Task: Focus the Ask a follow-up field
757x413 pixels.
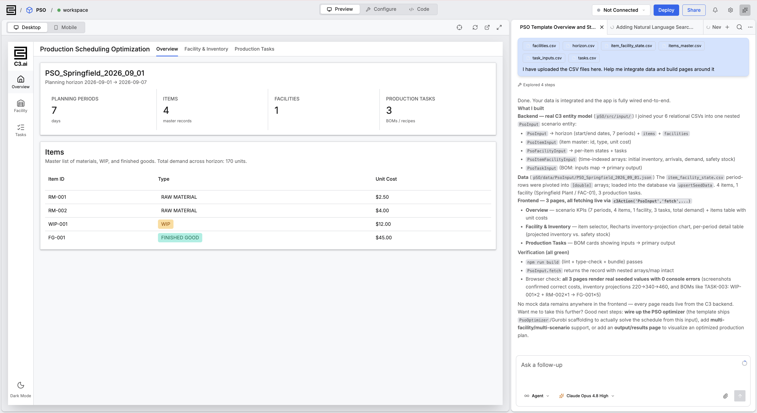Action: pyautogui.click(x=629, y=372)
